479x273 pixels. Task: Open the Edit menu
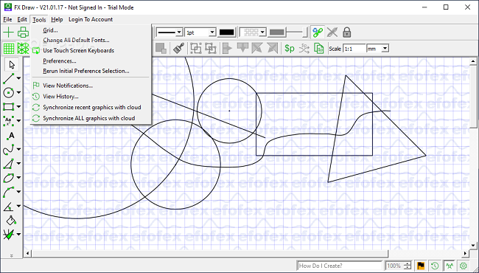[22, 20]
